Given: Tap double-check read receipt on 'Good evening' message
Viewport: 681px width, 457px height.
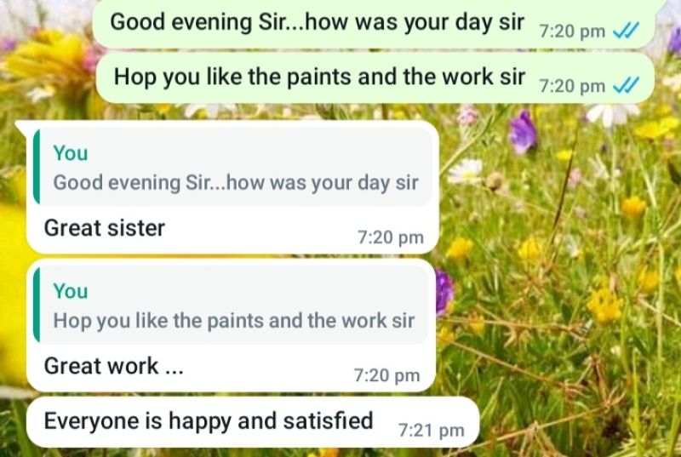Looking at the screenshot, I should (626, 31).
